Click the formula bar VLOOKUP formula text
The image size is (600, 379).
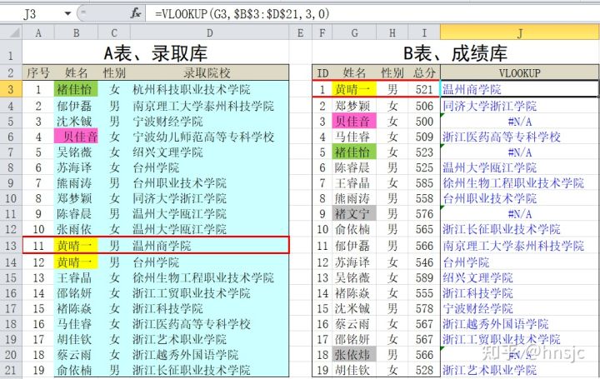242,14
